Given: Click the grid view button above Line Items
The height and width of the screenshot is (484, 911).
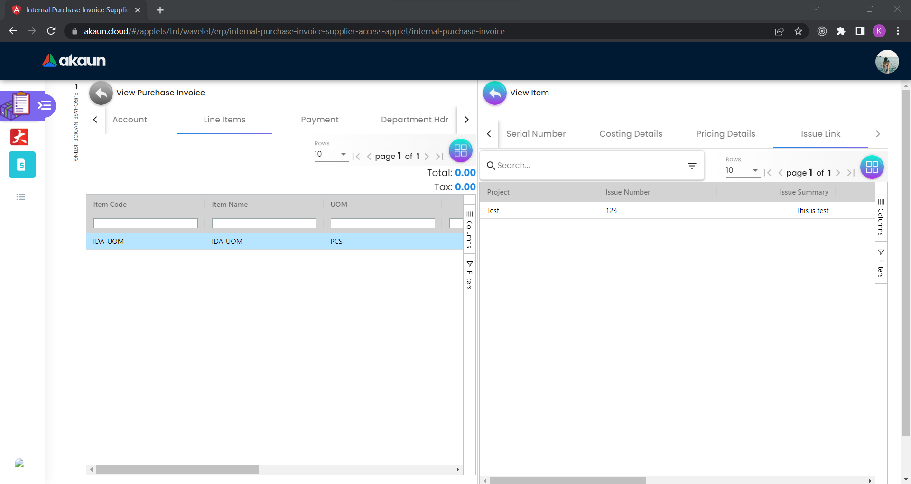Looking at the screenshot, I should tap(460, 151).
